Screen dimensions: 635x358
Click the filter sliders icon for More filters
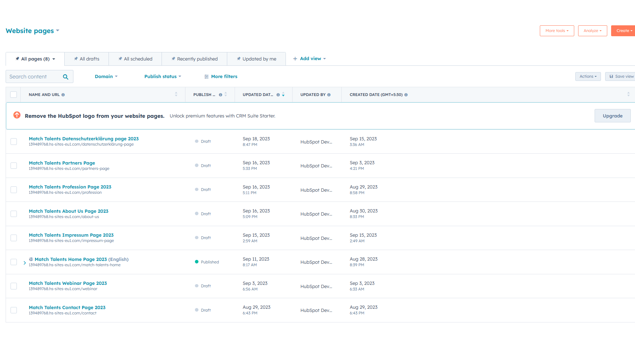click(x=207, y=77)
